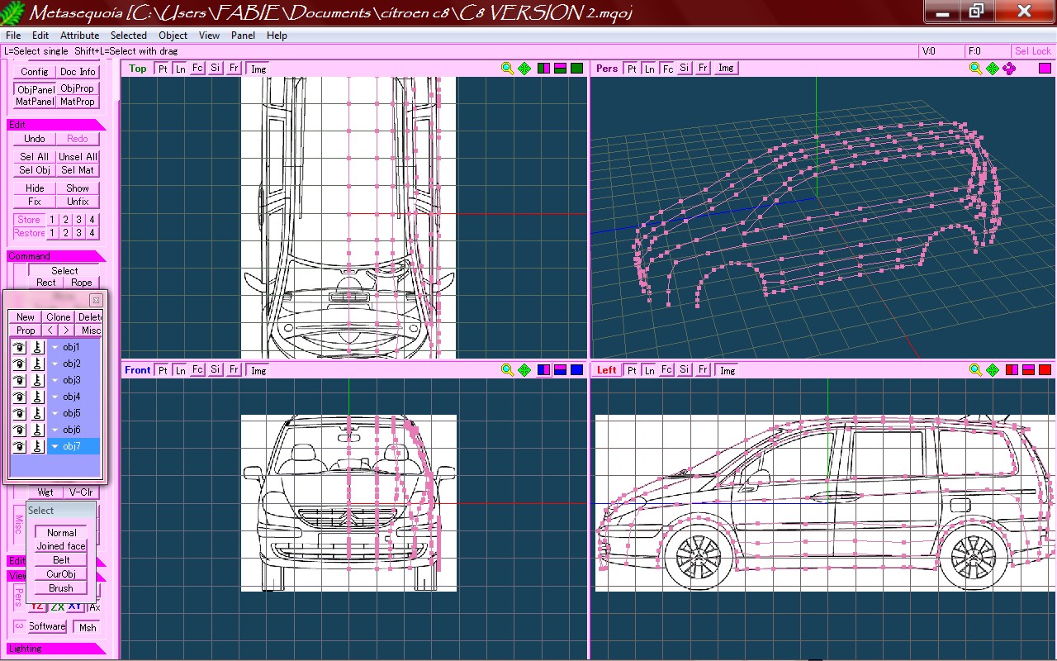Open the Panel menu
1057x661 pixels.
(243, 36)
